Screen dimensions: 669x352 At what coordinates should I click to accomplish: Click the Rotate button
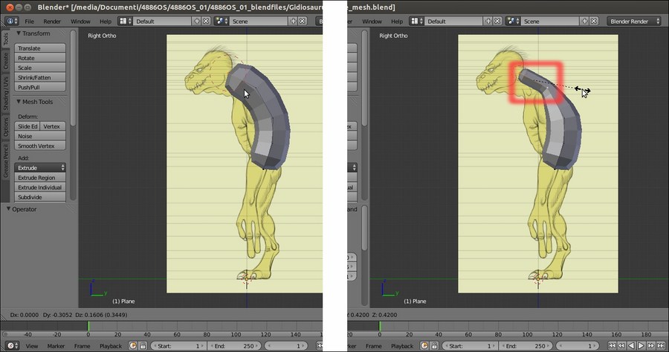(40, 58)
